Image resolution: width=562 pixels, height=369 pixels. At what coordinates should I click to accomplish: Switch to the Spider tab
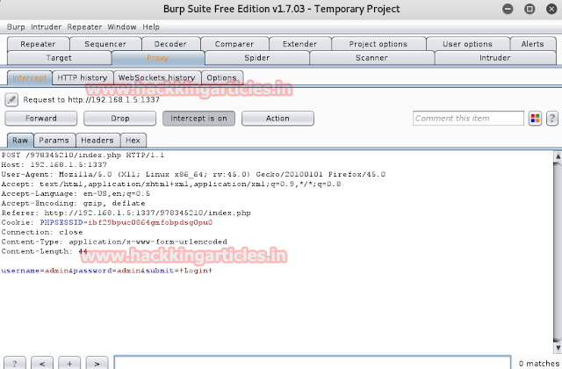pos(257,58)
